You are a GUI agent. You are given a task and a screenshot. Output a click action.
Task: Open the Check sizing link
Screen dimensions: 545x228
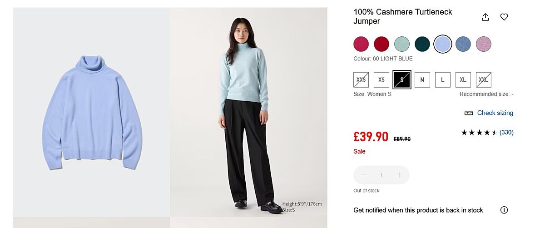(x=495, y=113)
